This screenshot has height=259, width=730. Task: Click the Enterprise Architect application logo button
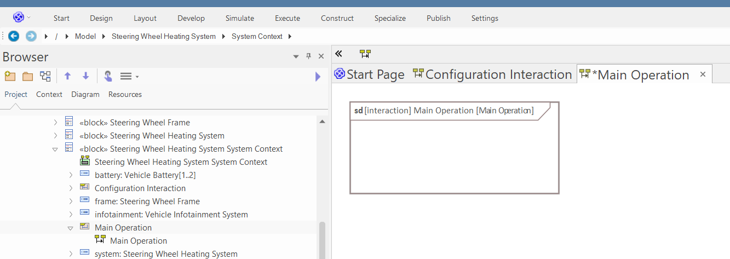19,18
